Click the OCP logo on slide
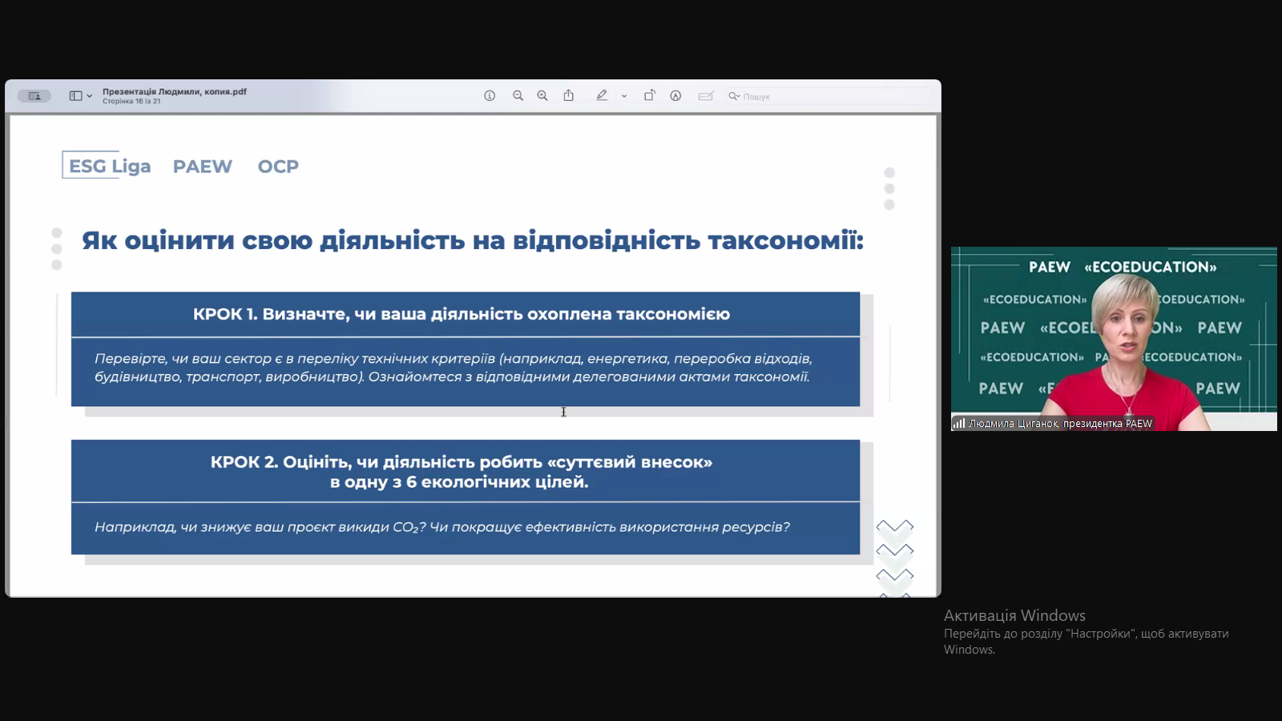 [278, 167]
